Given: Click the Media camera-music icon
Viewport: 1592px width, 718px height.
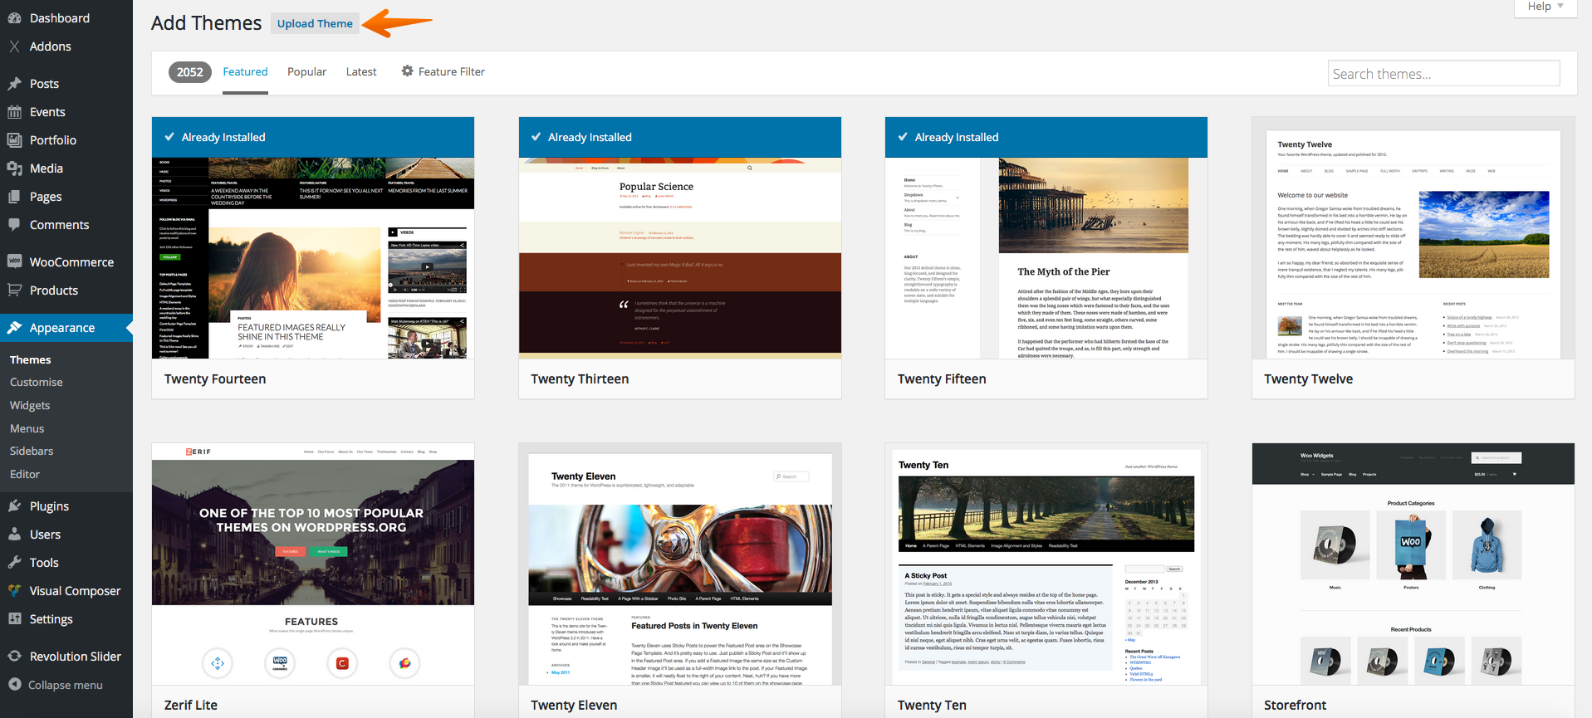Looking at the screenshot, I should pyautogui.click(x=14, y=169).
